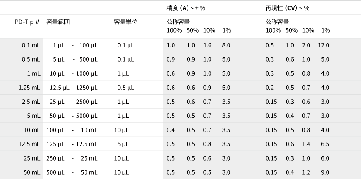The image size is (361, 179).
Task: Click the 12.0 CV value for 0.1 mL
Action: coord(324,45)
